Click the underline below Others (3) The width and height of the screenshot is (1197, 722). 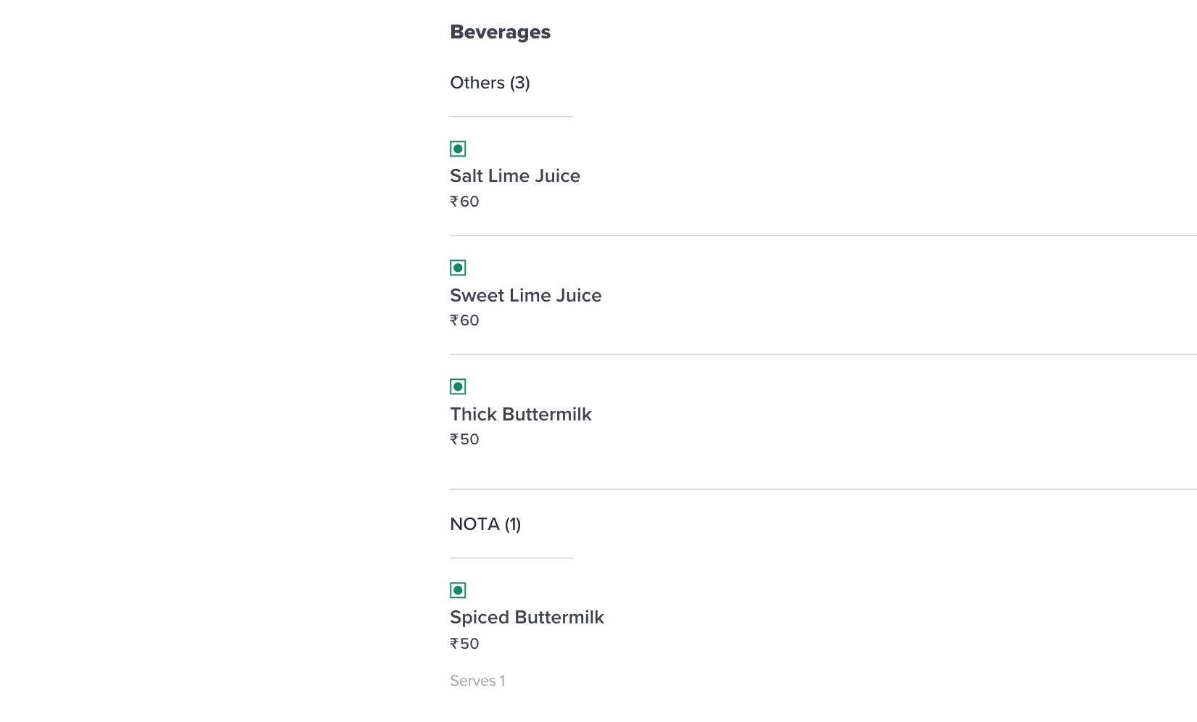pyautogui.click(x=511, y=116)
